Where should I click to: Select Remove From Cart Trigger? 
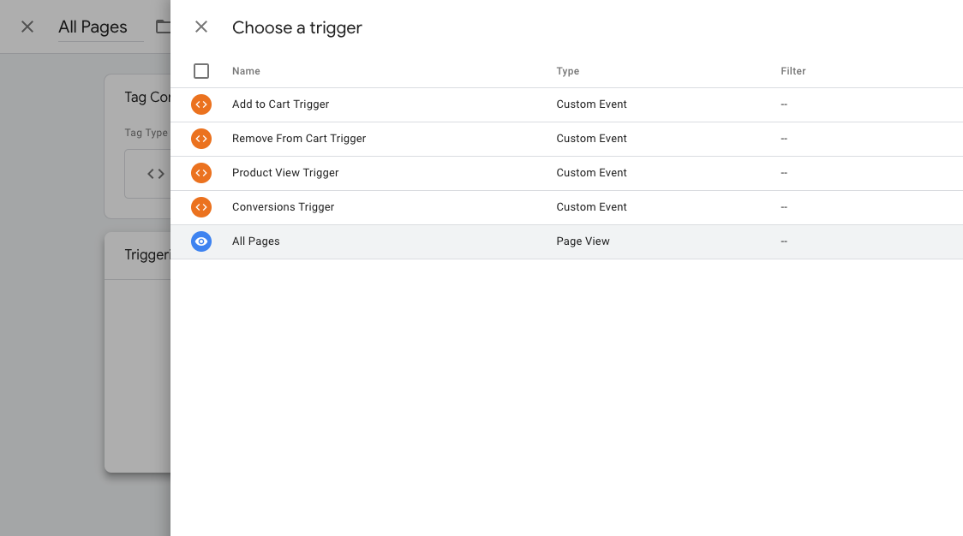pyautogui.click(x=566, y=140)
